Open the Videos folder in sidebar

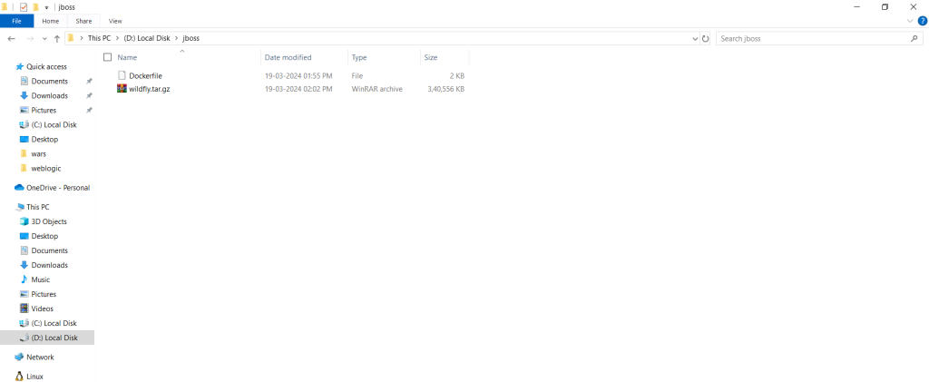pos(42,309)
